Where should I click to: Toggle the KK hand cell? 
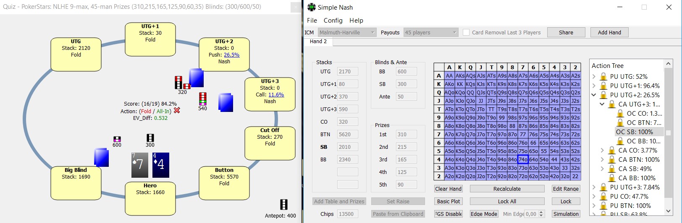tap(460, 84)
